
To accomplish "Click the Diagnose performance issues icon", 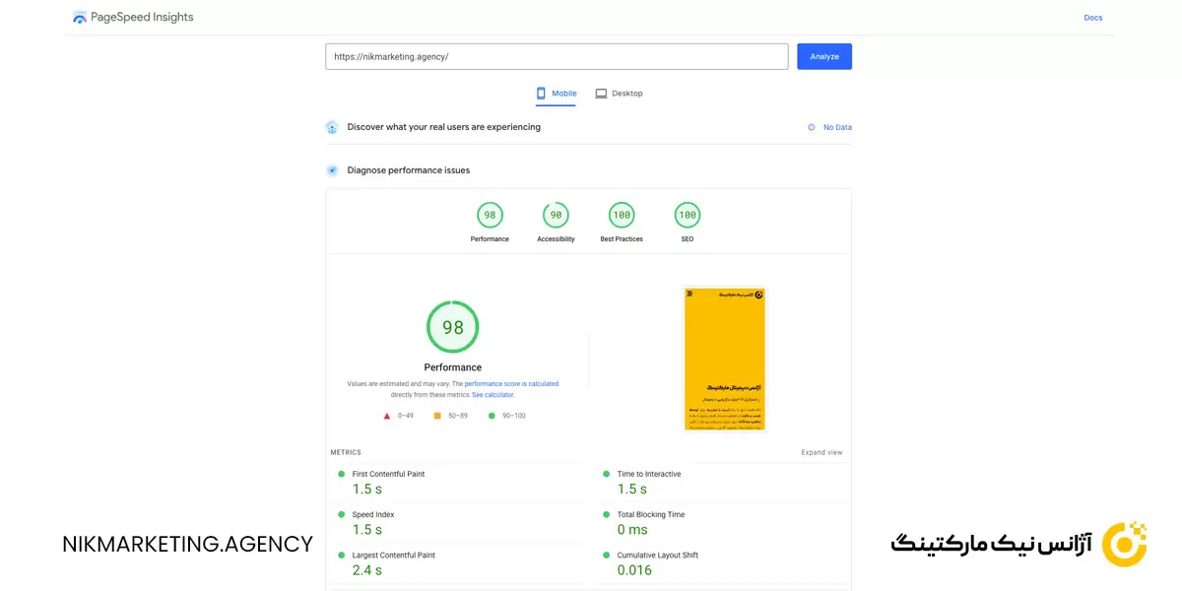I will tap(332, 170).
